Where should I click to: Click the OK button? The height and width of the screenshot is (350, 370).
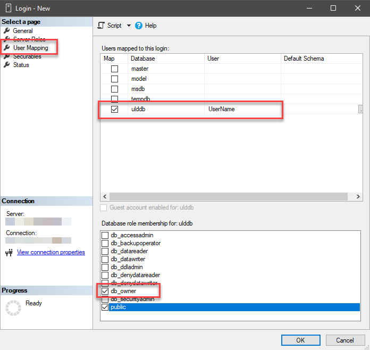click(x=301, y=340)
